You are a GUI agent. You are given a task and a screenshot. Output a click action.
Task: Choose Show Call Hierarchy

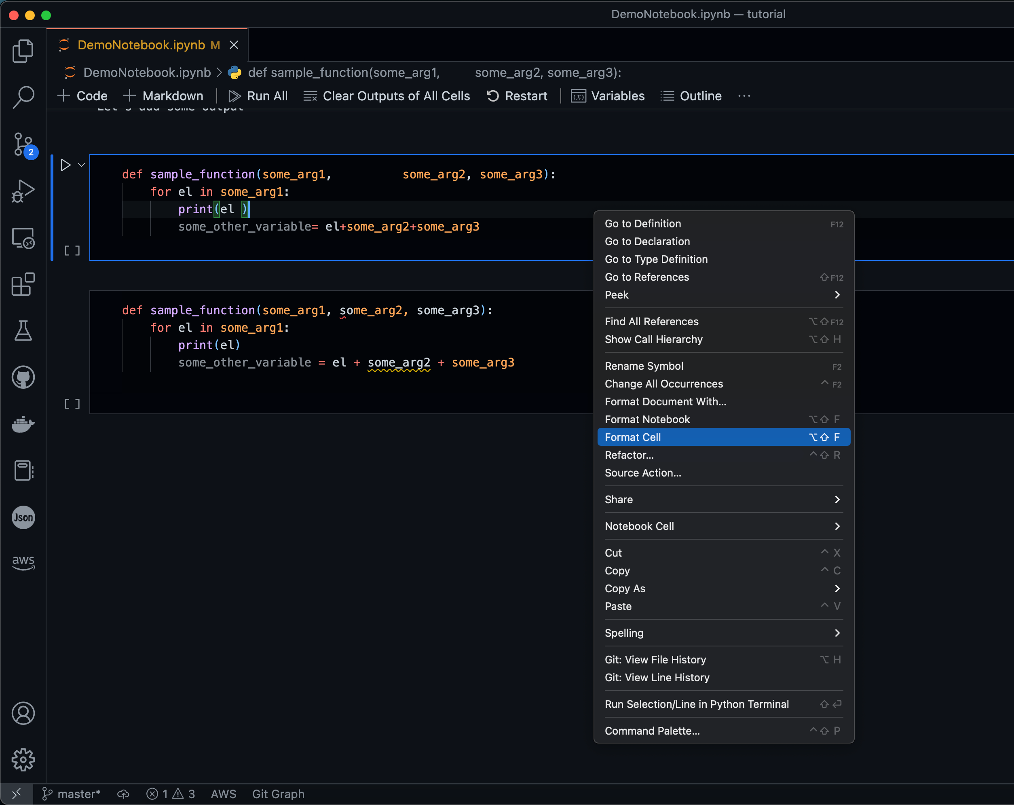pos(724,339)
